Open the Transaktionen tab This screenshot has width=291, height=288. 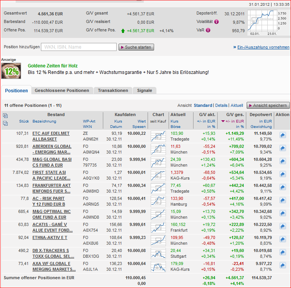(x=113, y=90)
